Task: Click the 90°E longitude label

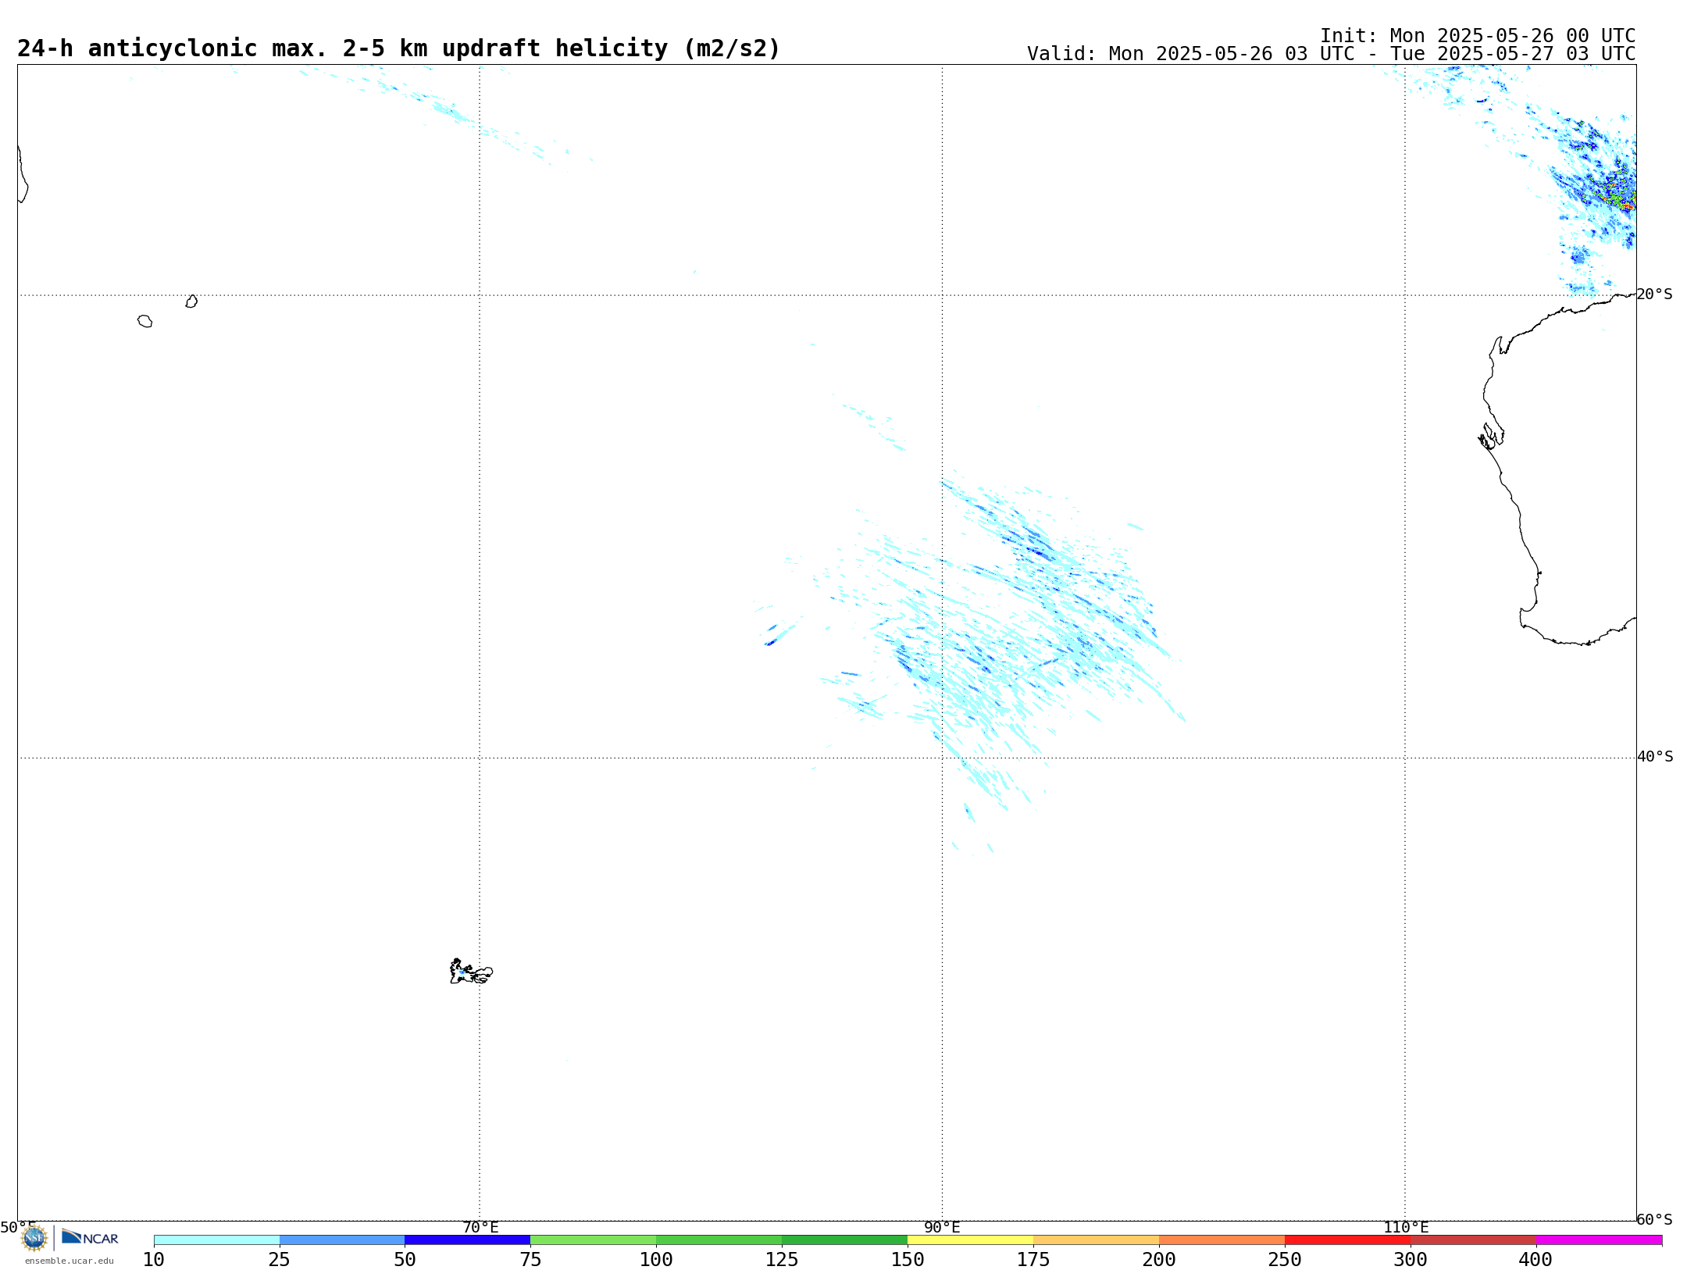Action: tap(942, 1228)
